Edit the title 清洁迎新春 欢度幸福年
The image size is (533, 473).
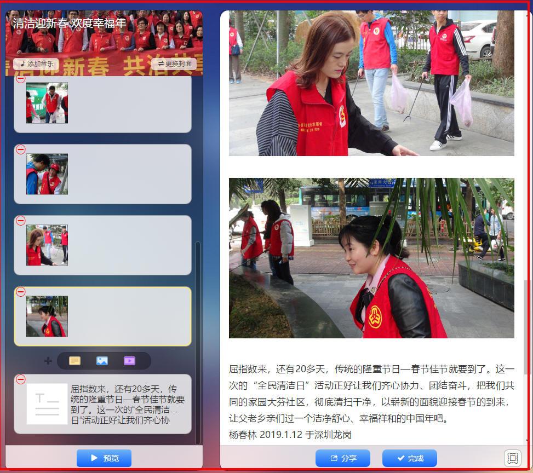pyautogui.click(x=70, y=24)
